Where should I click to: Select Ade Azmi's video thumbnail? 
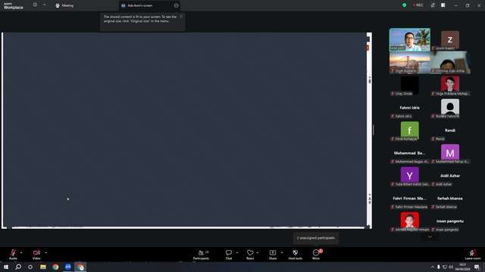pyautogui.click(x=409, y=40)
